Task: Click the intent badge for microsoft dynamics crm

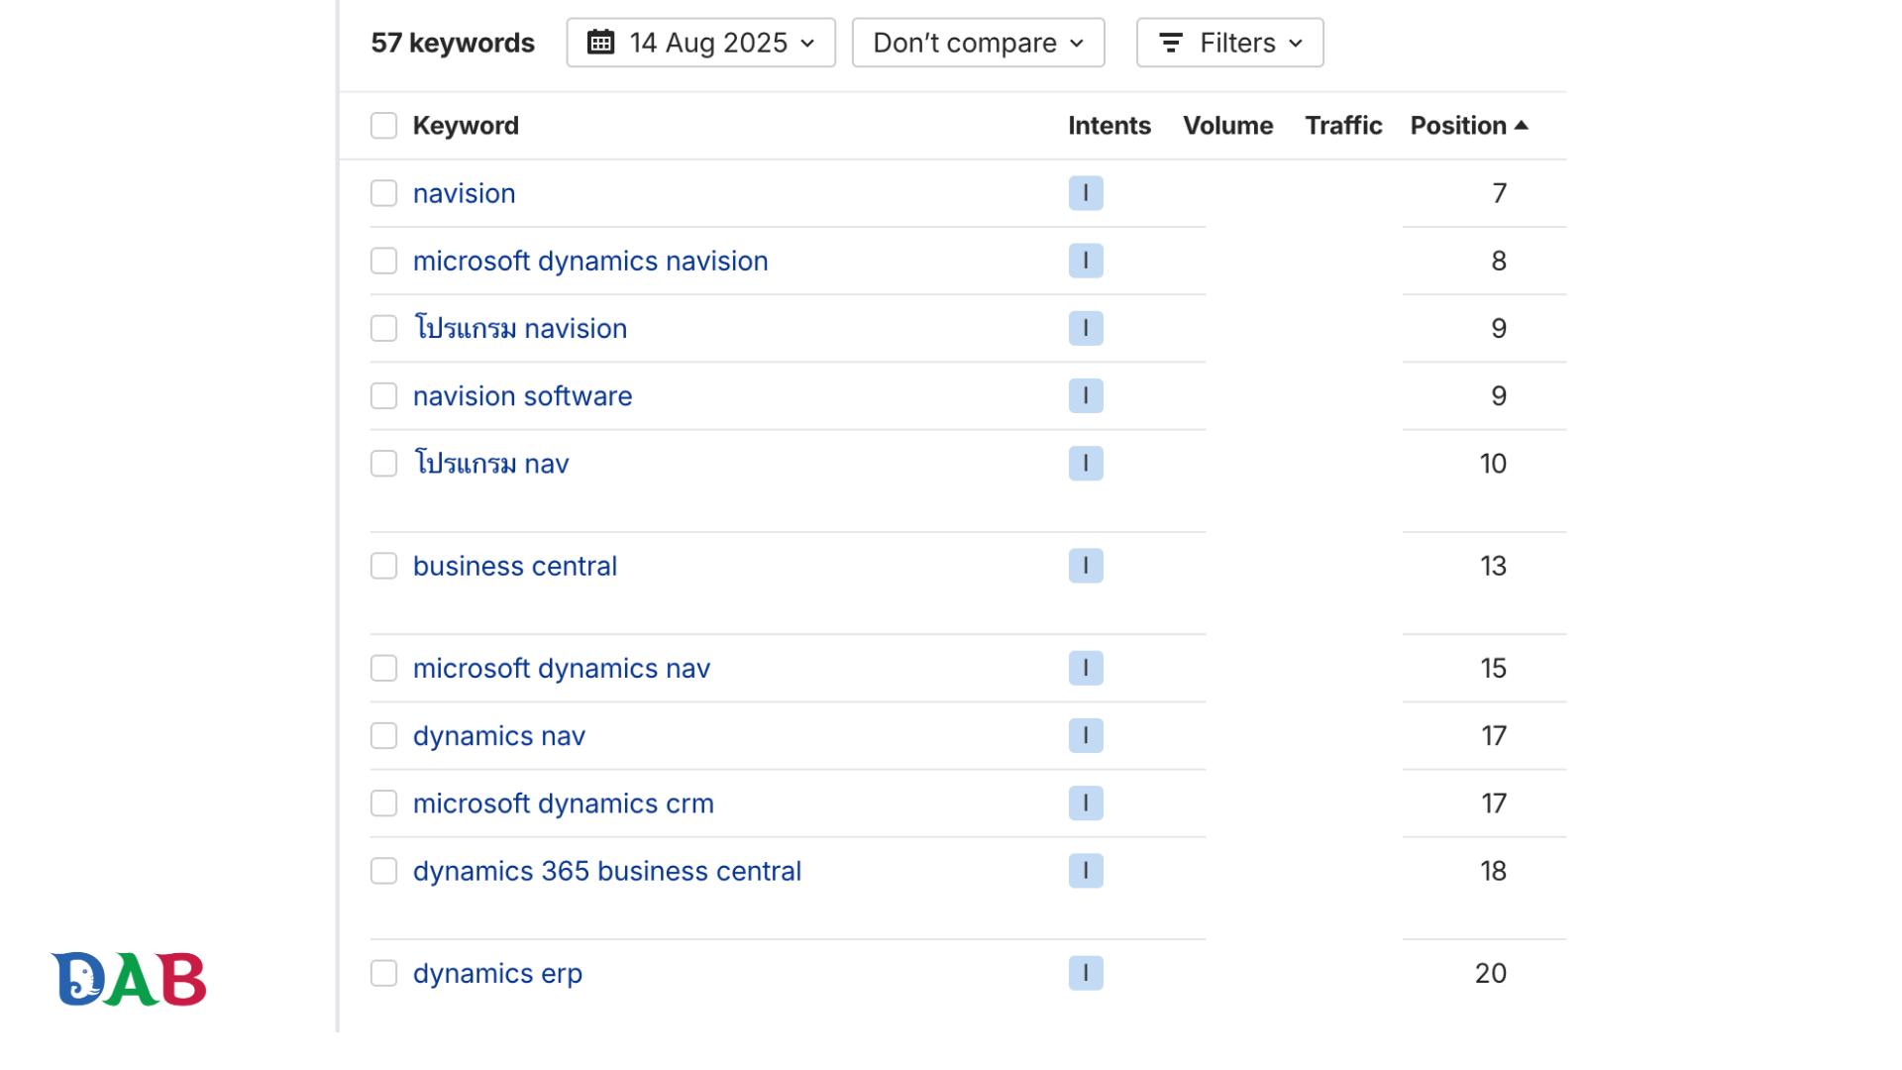Action: click(1086, 802)
